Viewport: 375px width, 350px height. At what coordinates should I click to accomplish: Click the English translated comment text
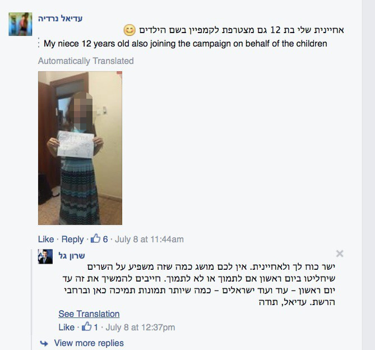tap(186, 44)
